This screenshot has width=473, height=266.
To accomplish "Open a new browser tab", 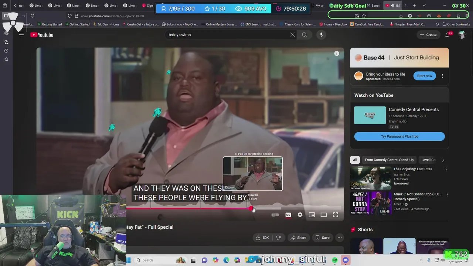I will click(x=414, y=6).
